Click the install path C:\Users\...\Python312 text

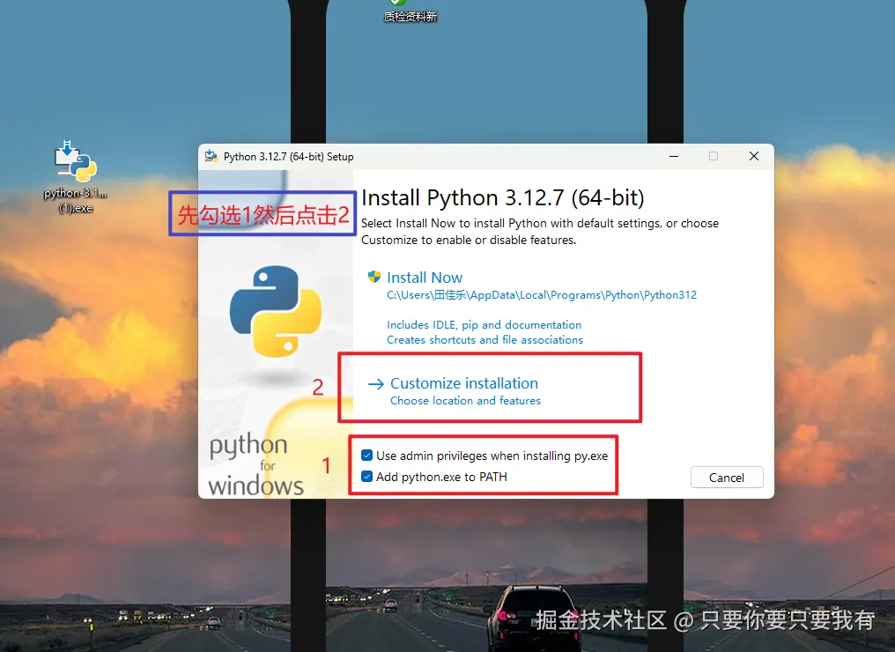click(542, 295)
